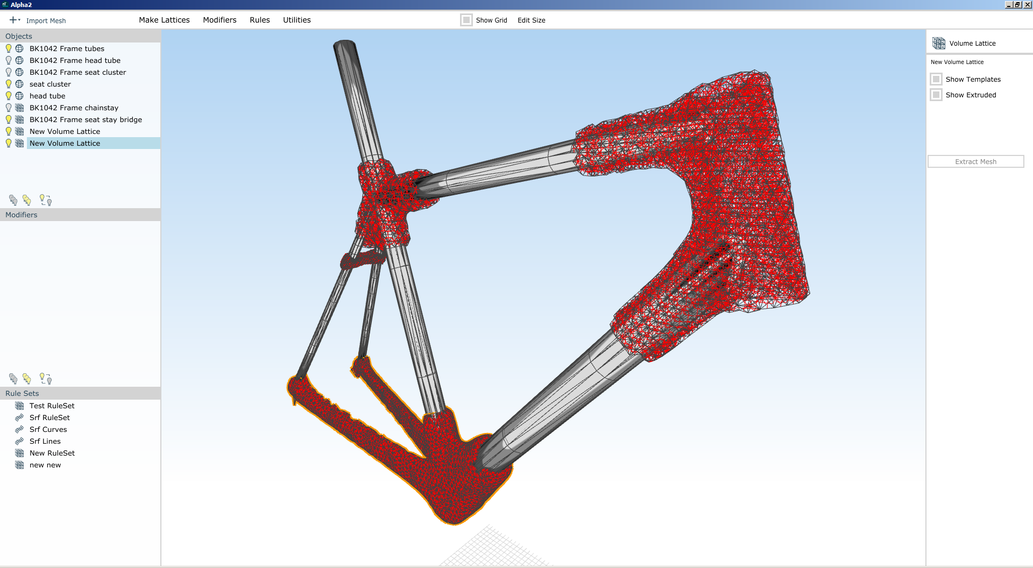Screen dimensions: 1033x568
Task: Click lattice icon of the highlighted New Volume Lattice
Action: tap(19, 143)
